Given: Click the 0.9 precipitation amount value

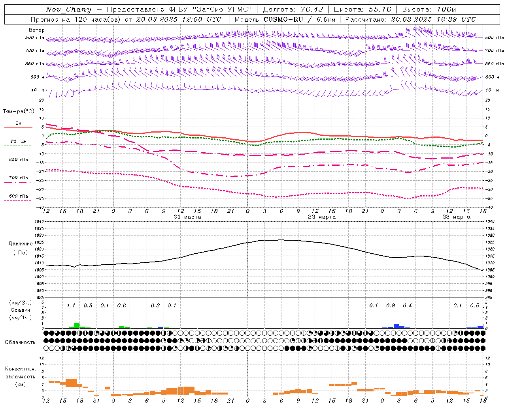Looking at the screenshot, I should [x=390, y=305].
